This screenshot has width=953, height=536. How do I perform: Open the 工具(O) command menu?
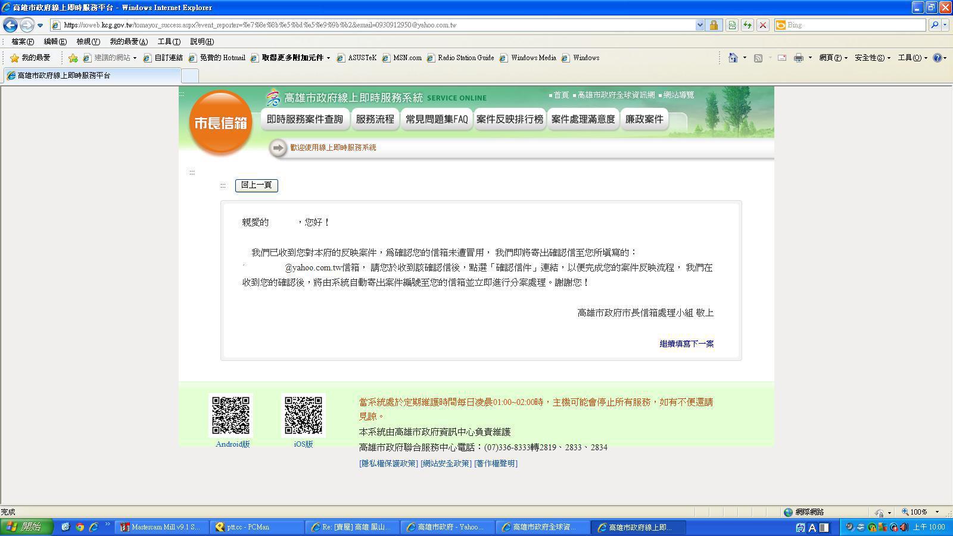coord(912,58)
